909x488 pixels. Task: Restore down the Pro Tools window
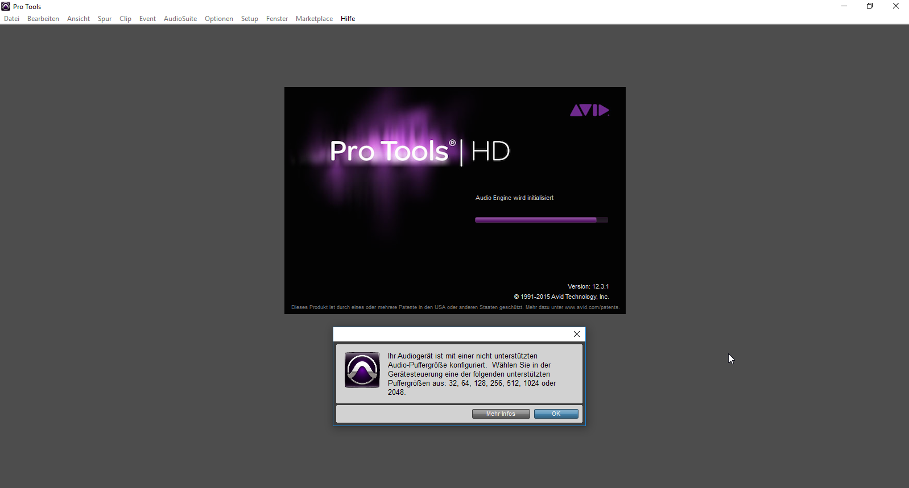pos(870,6)
